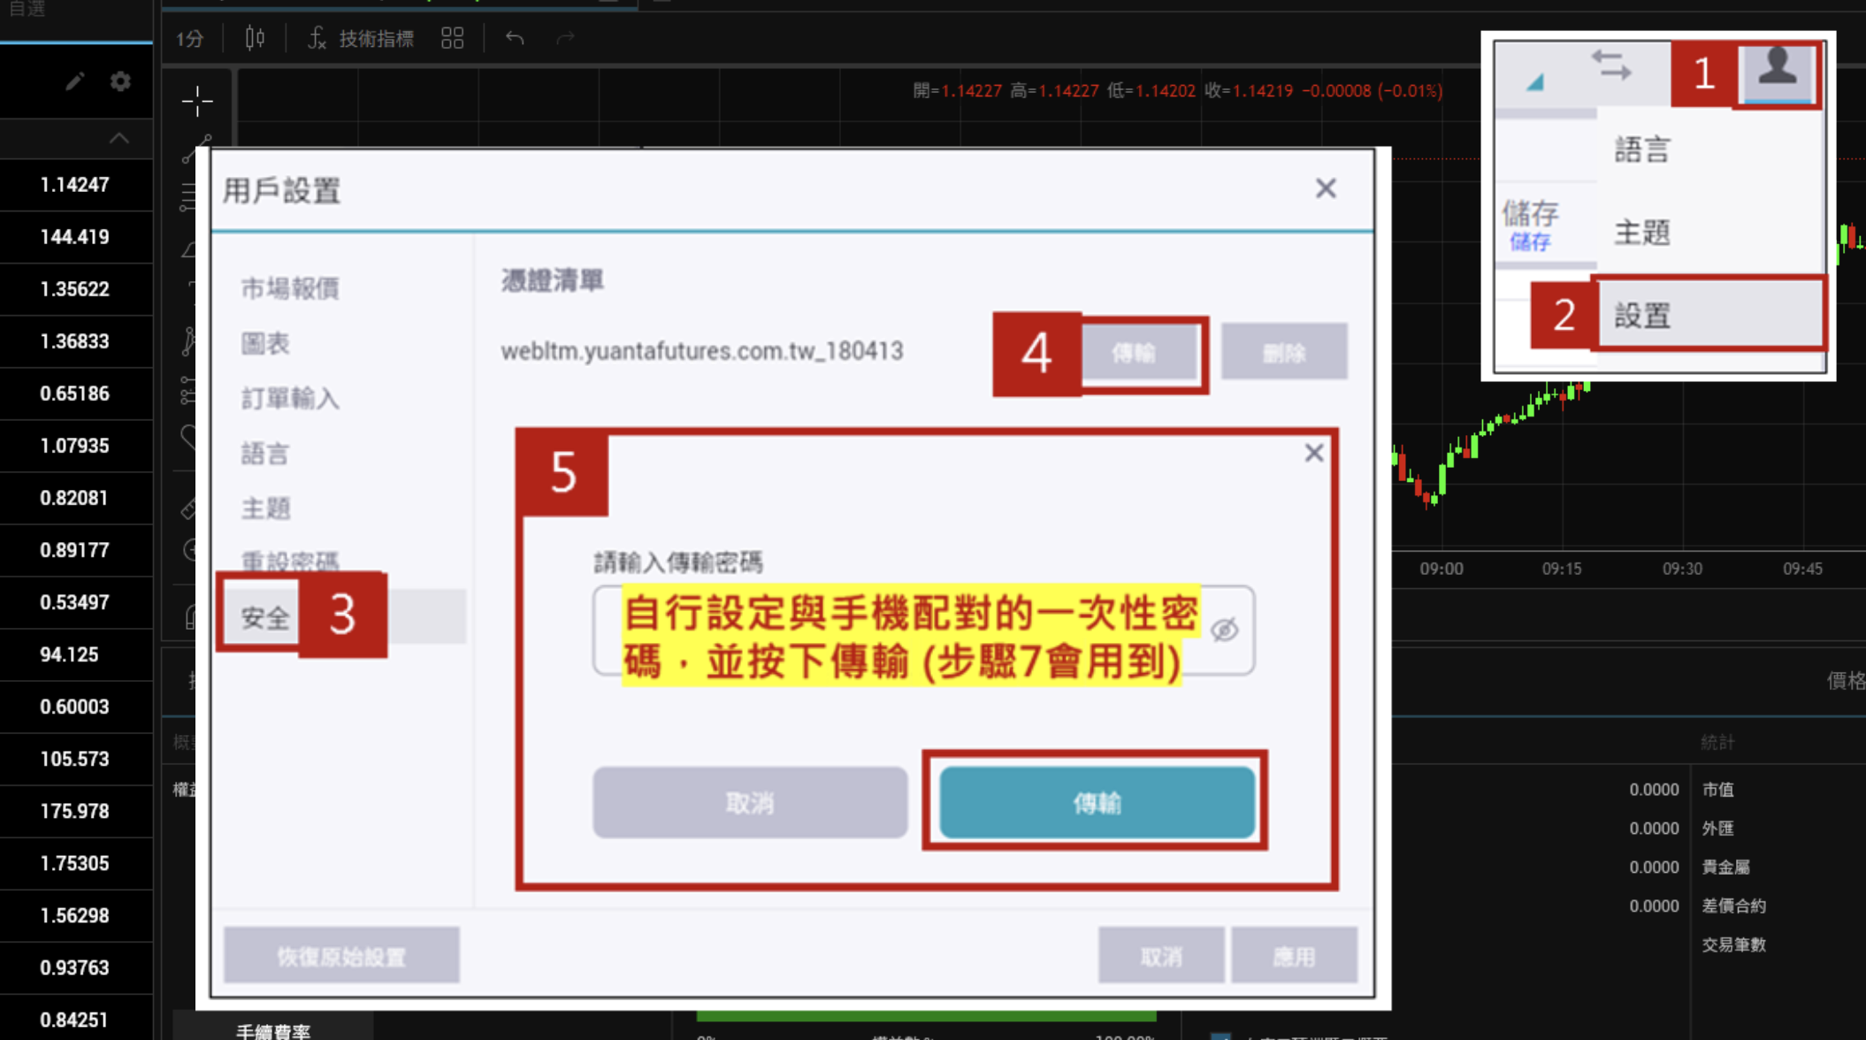Select 安全 security section
This screenshot has width=1866, height=1040.
click(x=265, y=617)
